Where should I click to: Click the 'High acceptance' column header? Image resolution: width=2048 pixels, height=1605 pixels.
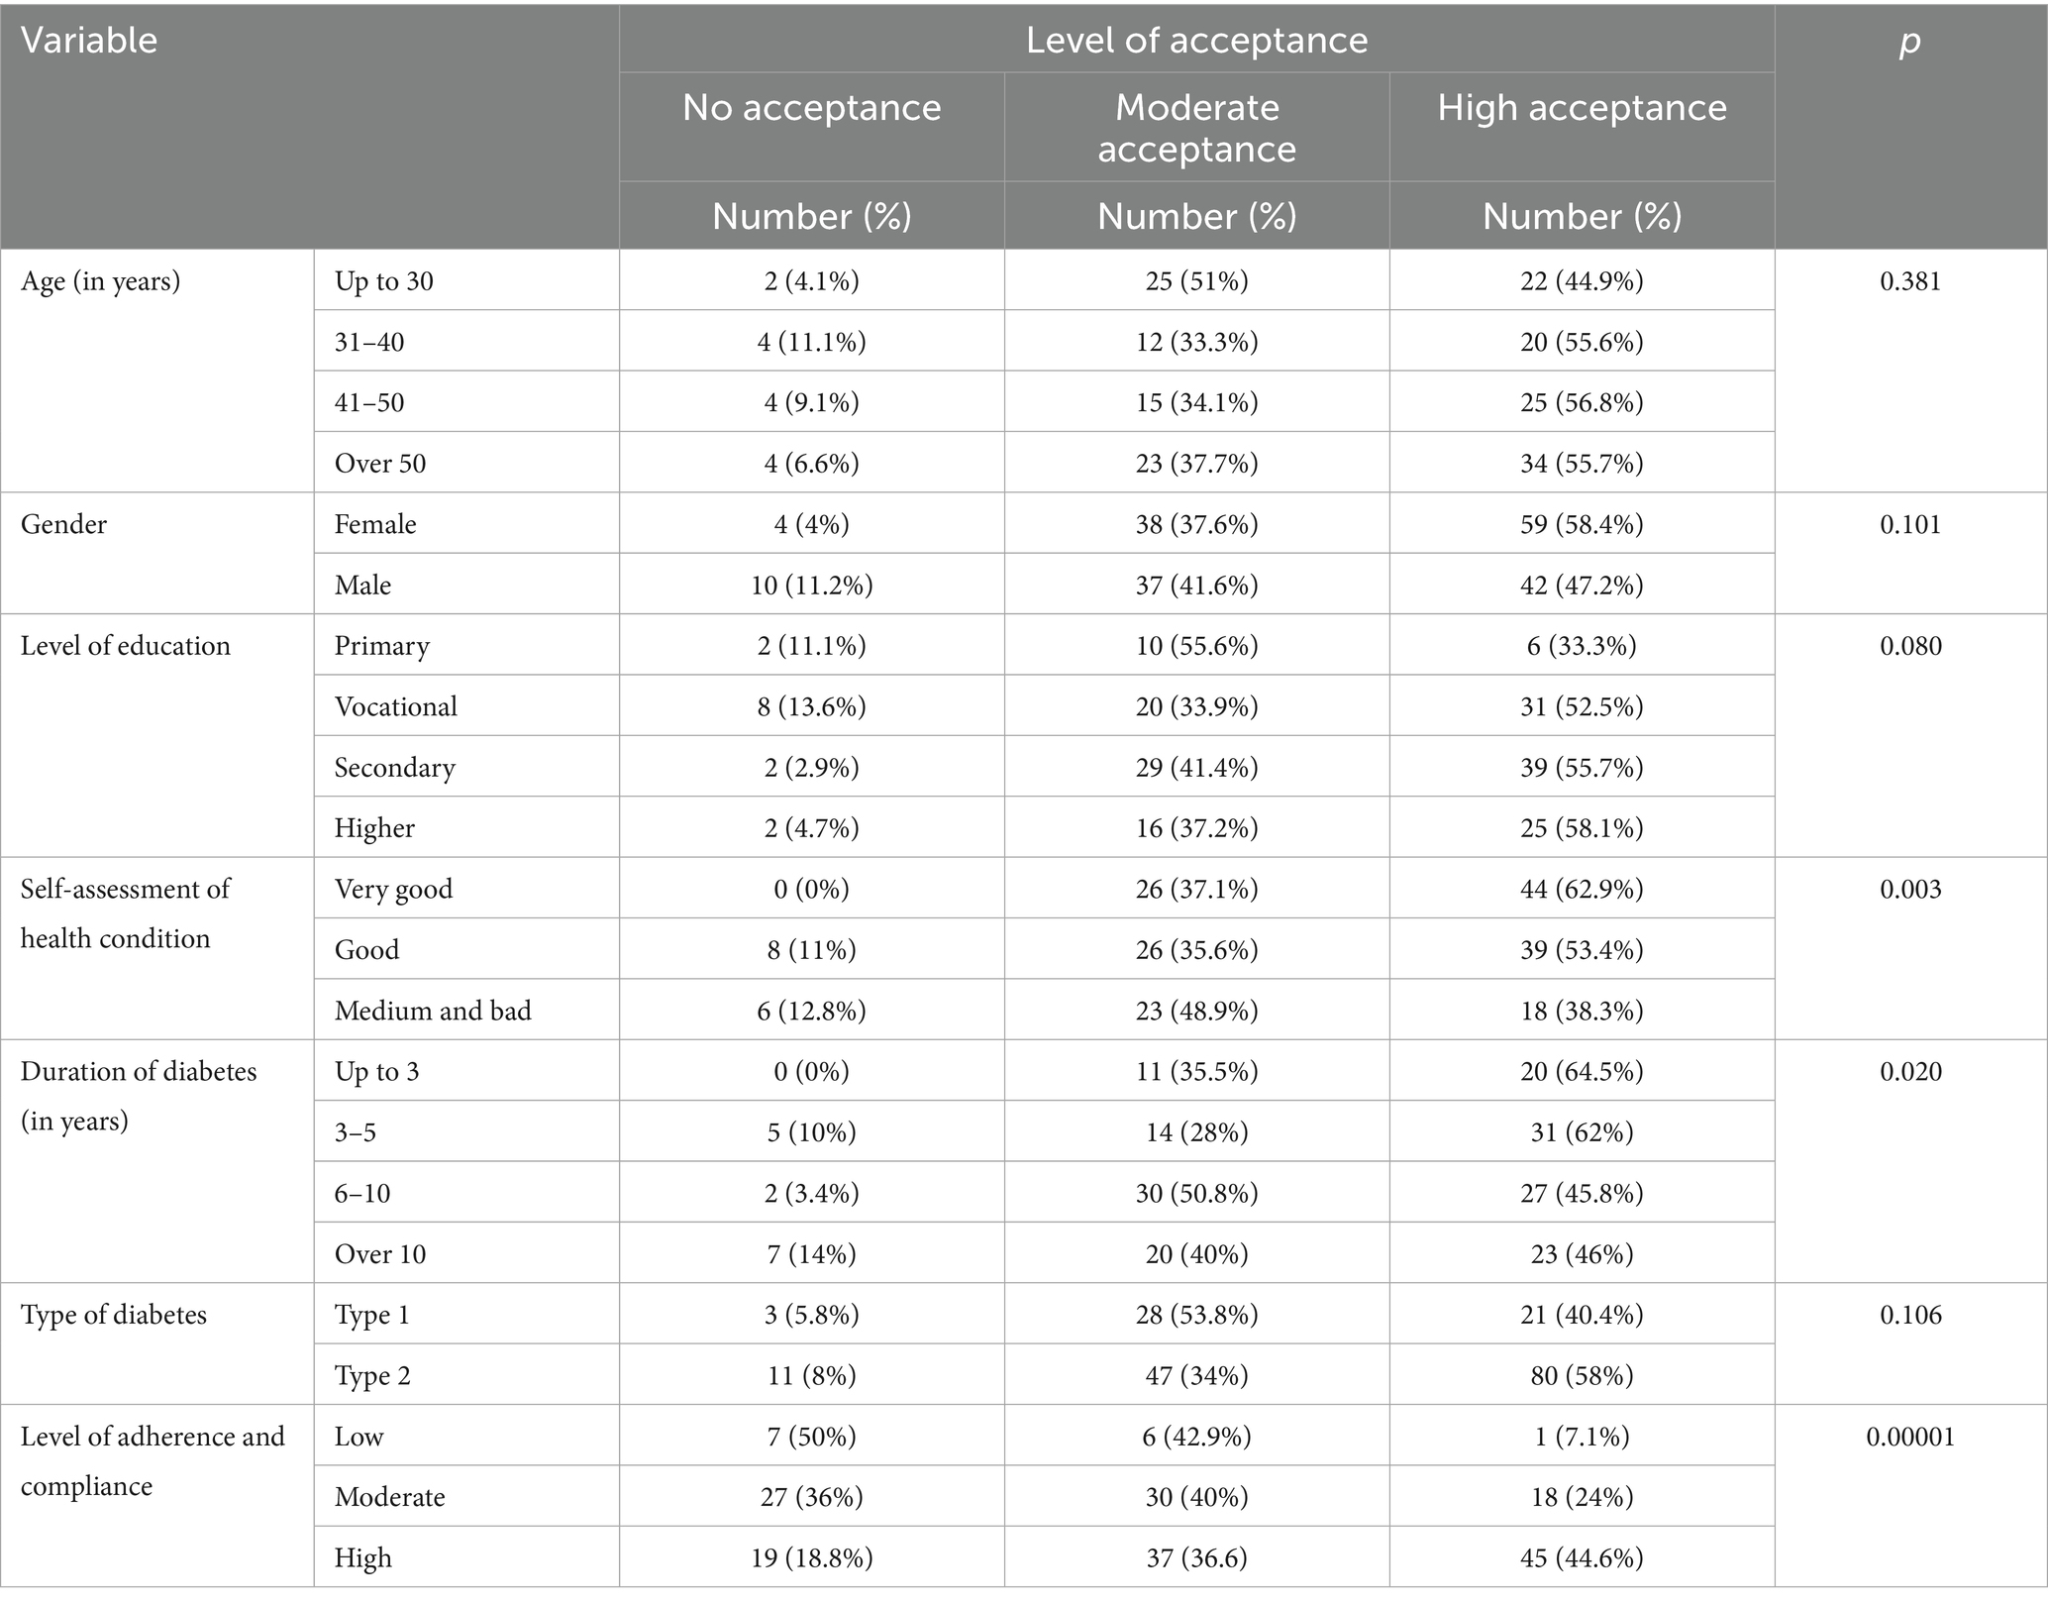[1582, 108]
